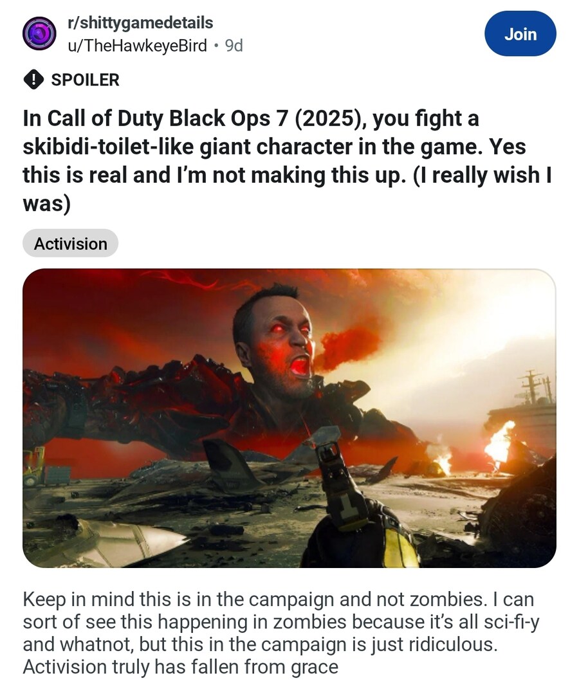Viewport: 579px width, 687px height.
Task: Open the Black Ops 7 screenshot image
Action: (289, 418)
